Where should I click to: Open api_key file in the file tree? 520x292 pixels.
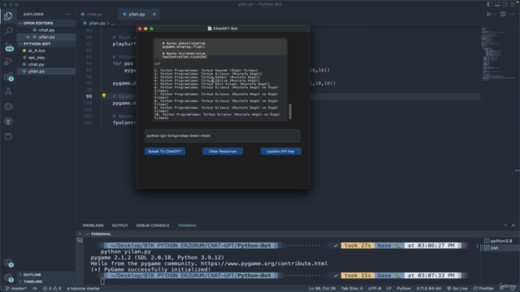(37, 58)
